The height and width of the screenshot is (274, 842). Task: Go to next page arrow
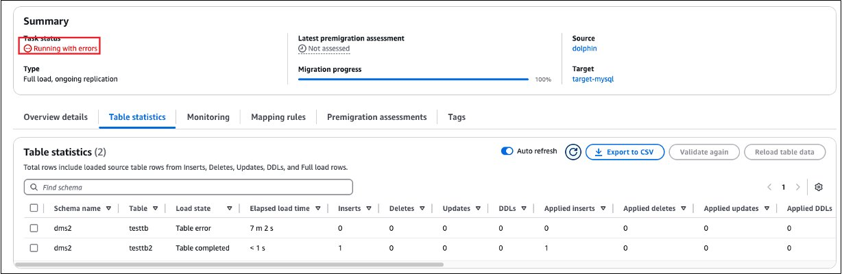click(x=797, y=187)
